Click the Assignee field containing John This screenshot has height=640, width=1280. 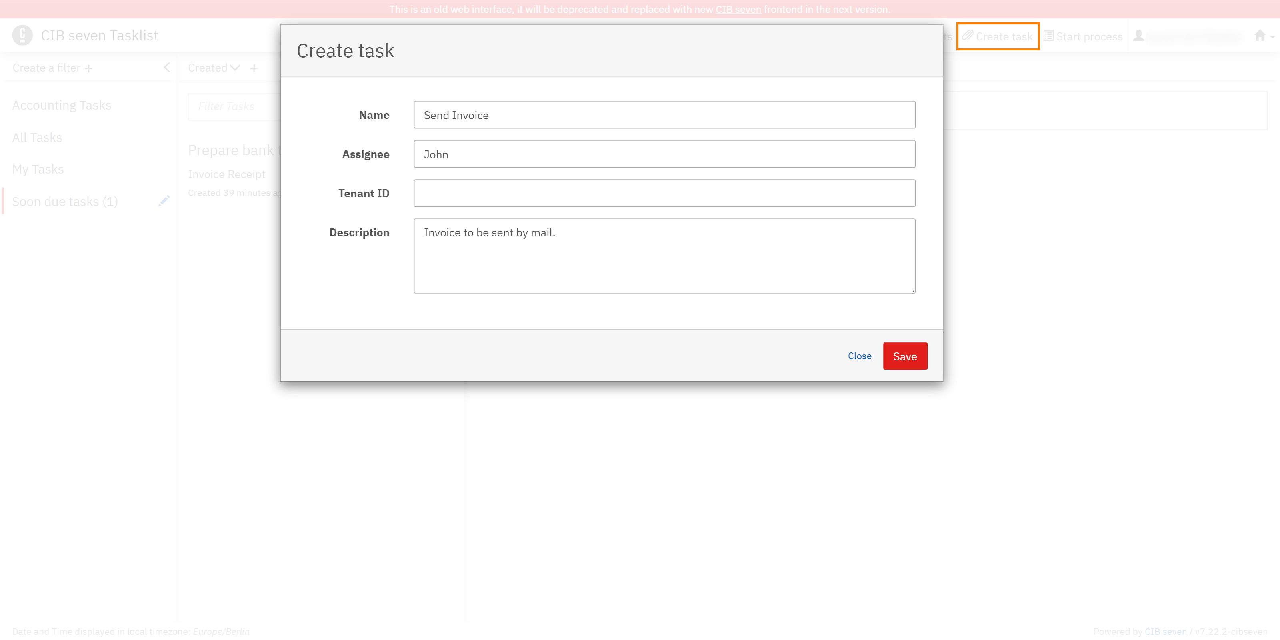point(664,154)
